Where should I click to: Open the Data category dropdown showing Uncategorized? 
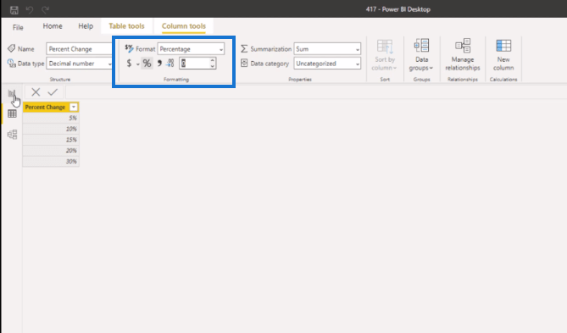click(x=327, y=64)
